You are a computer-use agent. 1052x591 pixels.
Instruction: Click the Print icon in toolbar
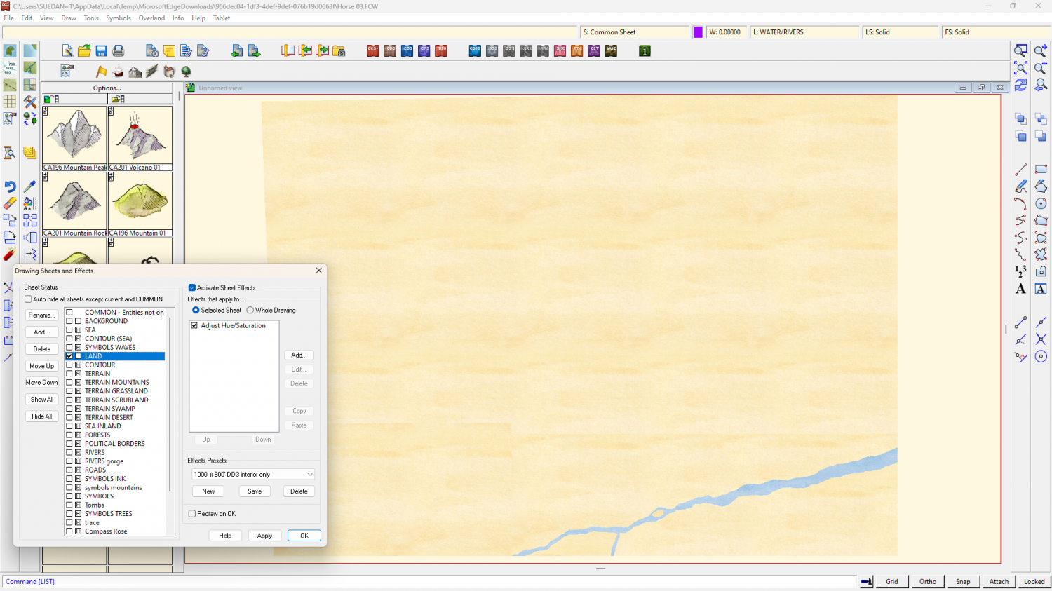119,51
